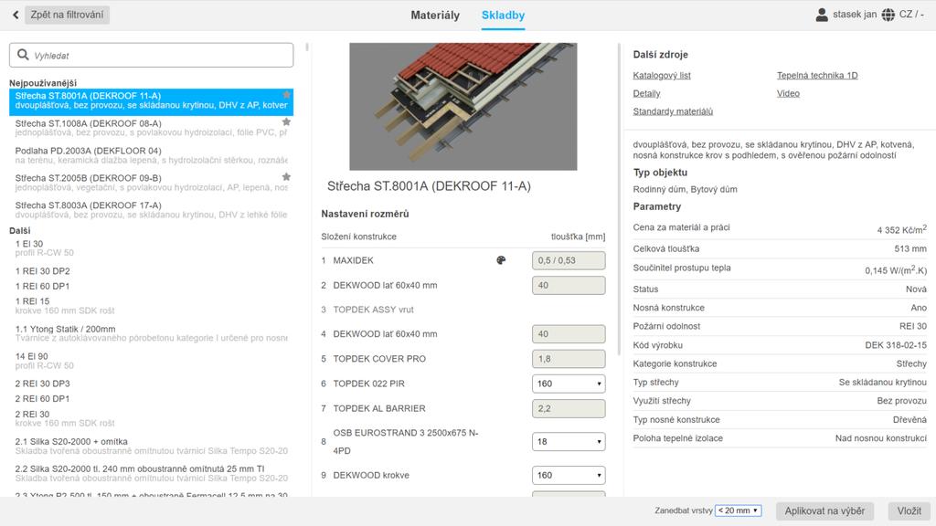This screenshot has height=526, width=936.
Task: Click the 'stasek jan' user name
Action: coord(855,15)
